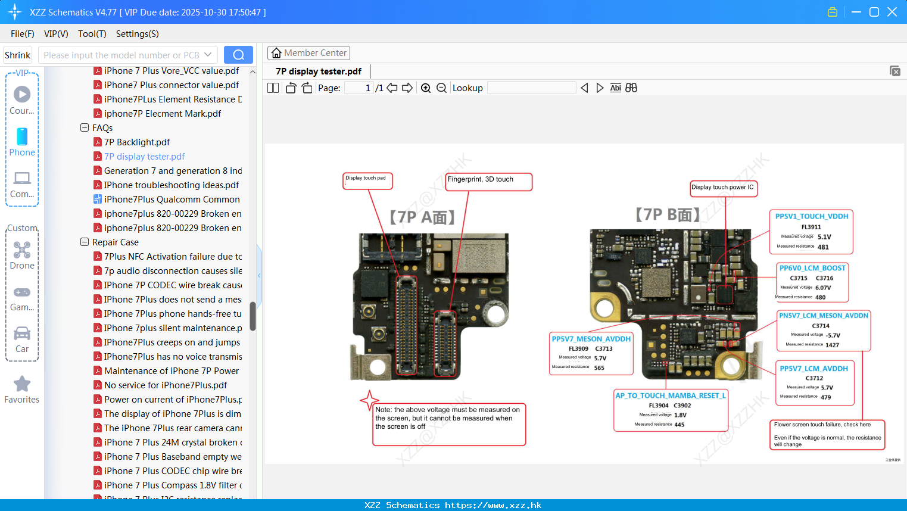This screenshot has height=511, width=907.
Task: Open No service for IPhone7Plus.pdf
Action: 166,385
